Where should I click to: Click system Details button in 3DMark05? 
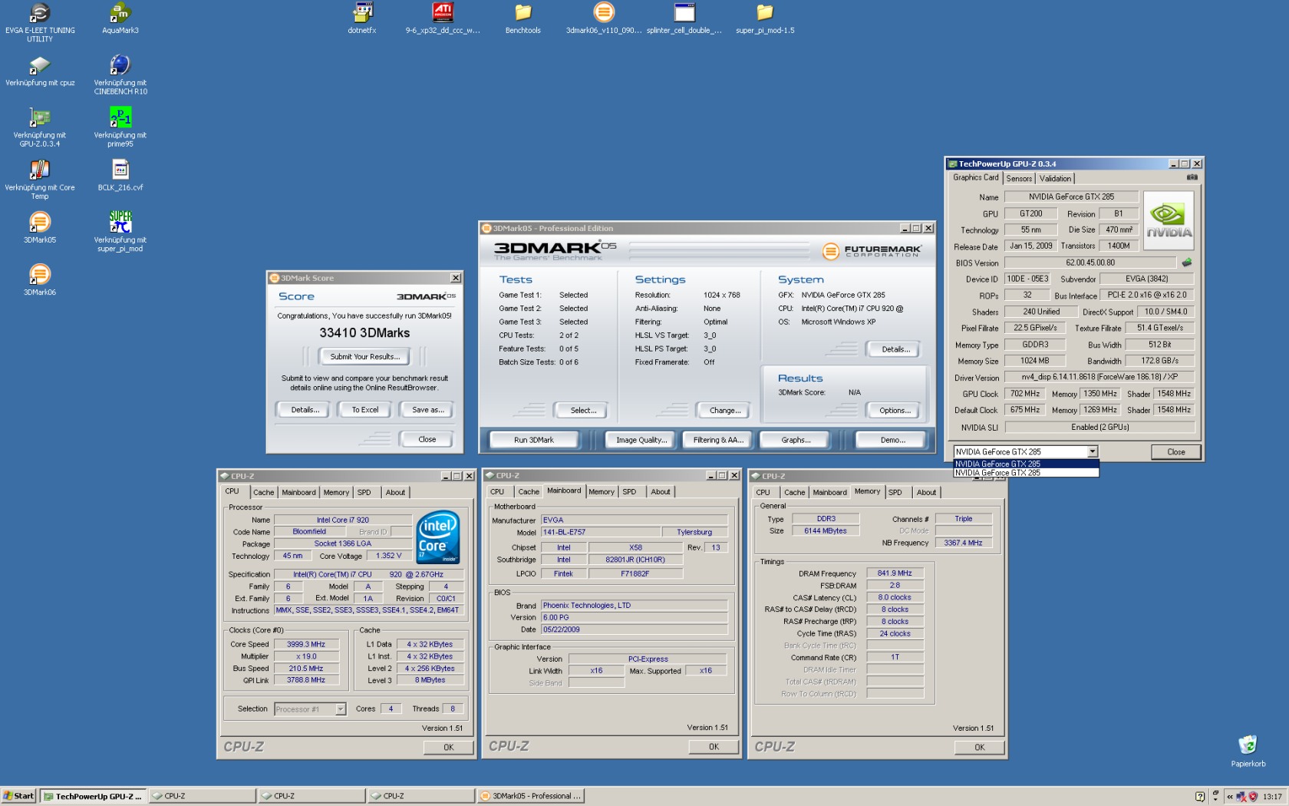click(x=895, y=349)
